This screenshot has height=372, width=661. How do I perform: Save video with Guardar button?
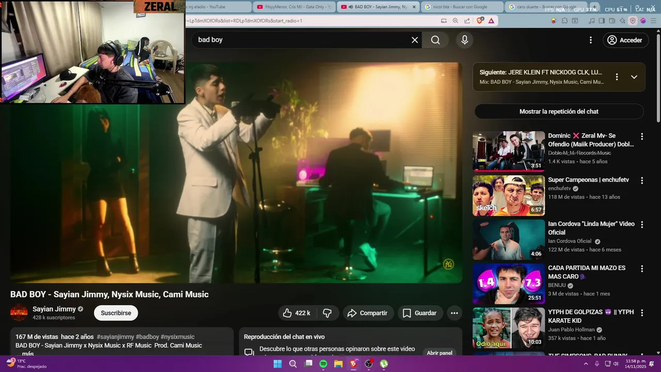click(420, 313)
